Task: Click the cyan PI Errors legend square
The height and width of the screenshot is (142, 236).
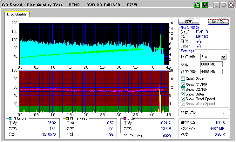Action: tap(10, 118)
